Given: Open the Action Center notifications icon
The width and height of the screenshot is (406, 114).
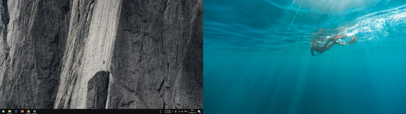Looking at the screenshot, I should [199, 111].
